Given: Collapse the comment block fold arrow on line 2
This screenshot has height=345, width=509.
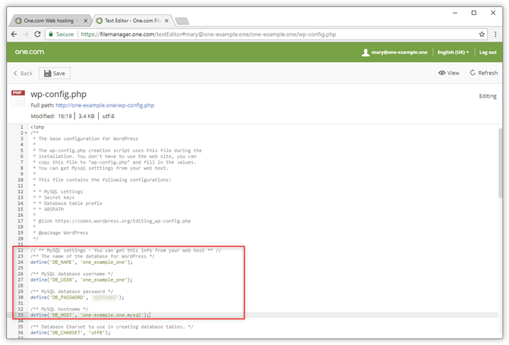Looking at the screenshot, I should click(26, 133).
